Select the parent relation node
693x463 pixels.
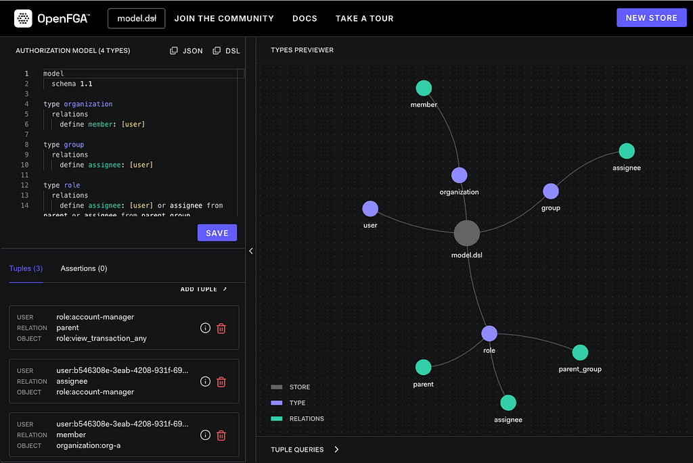tap(424, 367)
